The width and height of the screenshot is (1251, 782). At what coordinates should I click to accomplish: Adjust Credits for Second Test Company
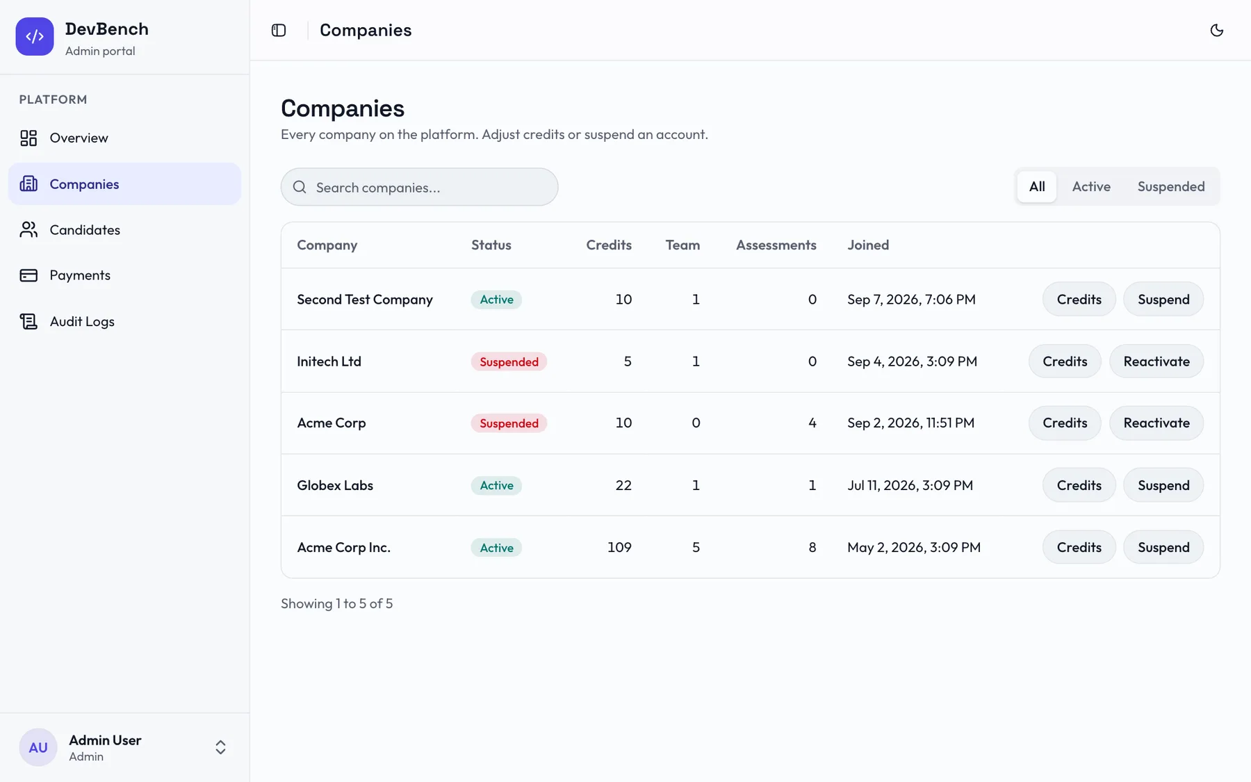(x=1079, y=299)
